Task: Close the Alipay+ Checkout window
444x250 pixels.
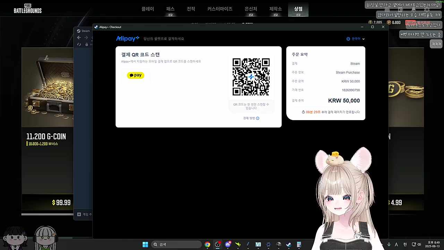Action: 383,27
